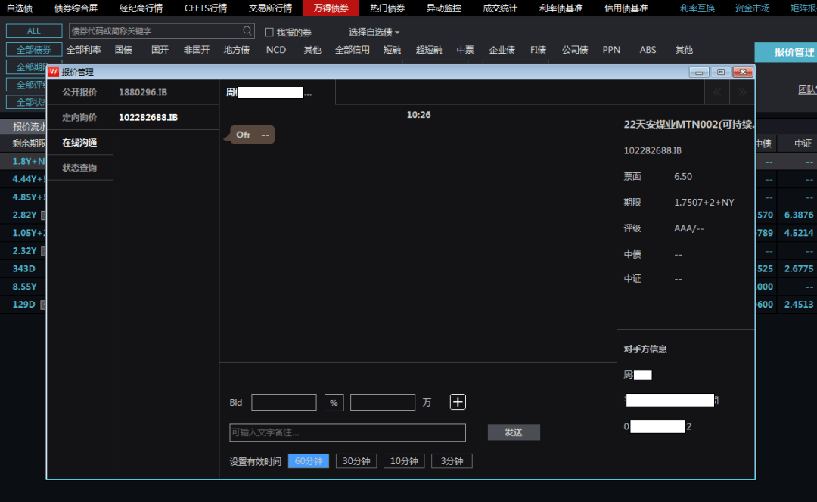Screen dimensions: 817x502
Task: Click the 发送 send button
Action: coord(514,432)
